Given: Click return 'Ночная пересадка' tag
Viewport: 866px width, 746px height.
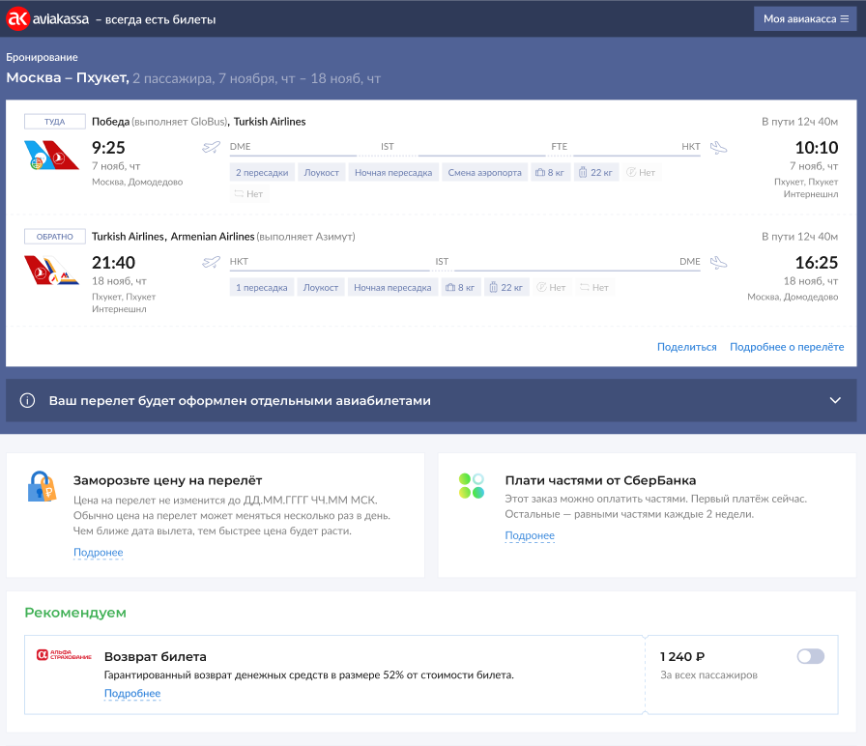Looking at the screenshot, I should pyautogui.click(x=392, y=288).
